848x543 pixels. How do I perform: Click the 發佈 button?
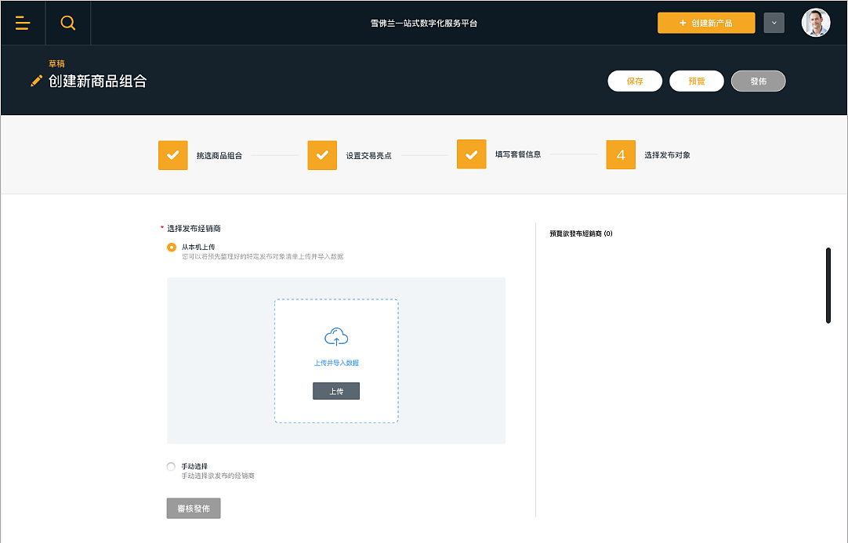pyautogui.click(x=758, y=81)
